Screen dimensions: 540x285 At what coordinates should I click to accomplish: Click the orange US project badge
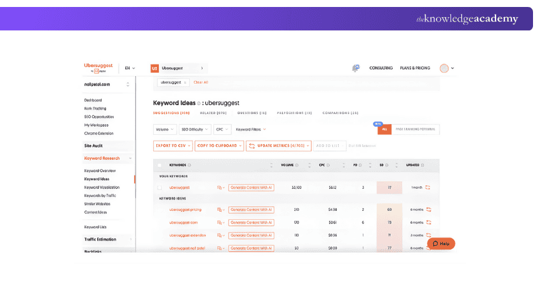pos(154,68)
